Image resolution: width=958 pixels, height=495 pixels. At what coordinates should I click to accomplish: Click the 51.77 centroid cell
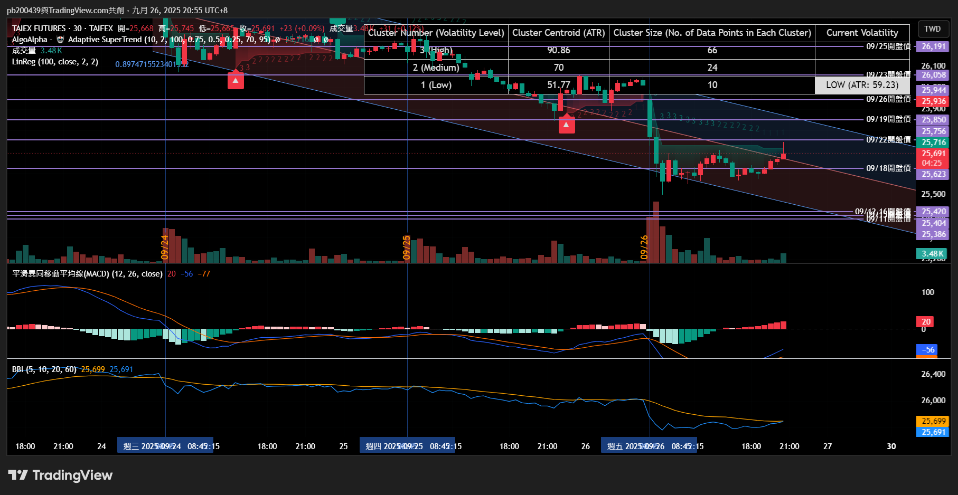(x=558, y=85)
